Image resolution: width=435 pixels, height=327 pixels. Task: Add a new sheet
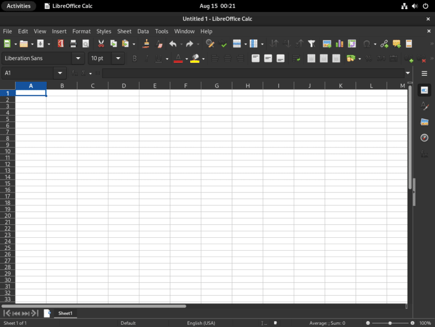(46, 313)
